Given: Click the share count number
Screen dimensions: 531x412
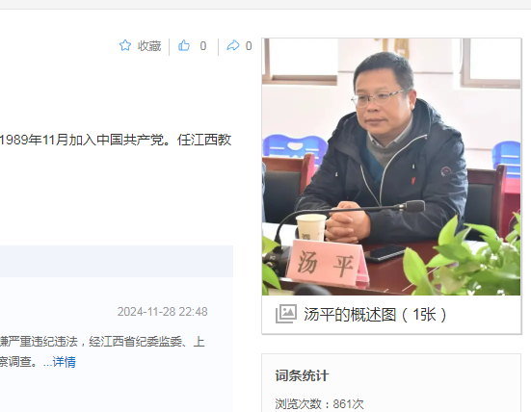Looking at the screenshot, I should 249,46.
